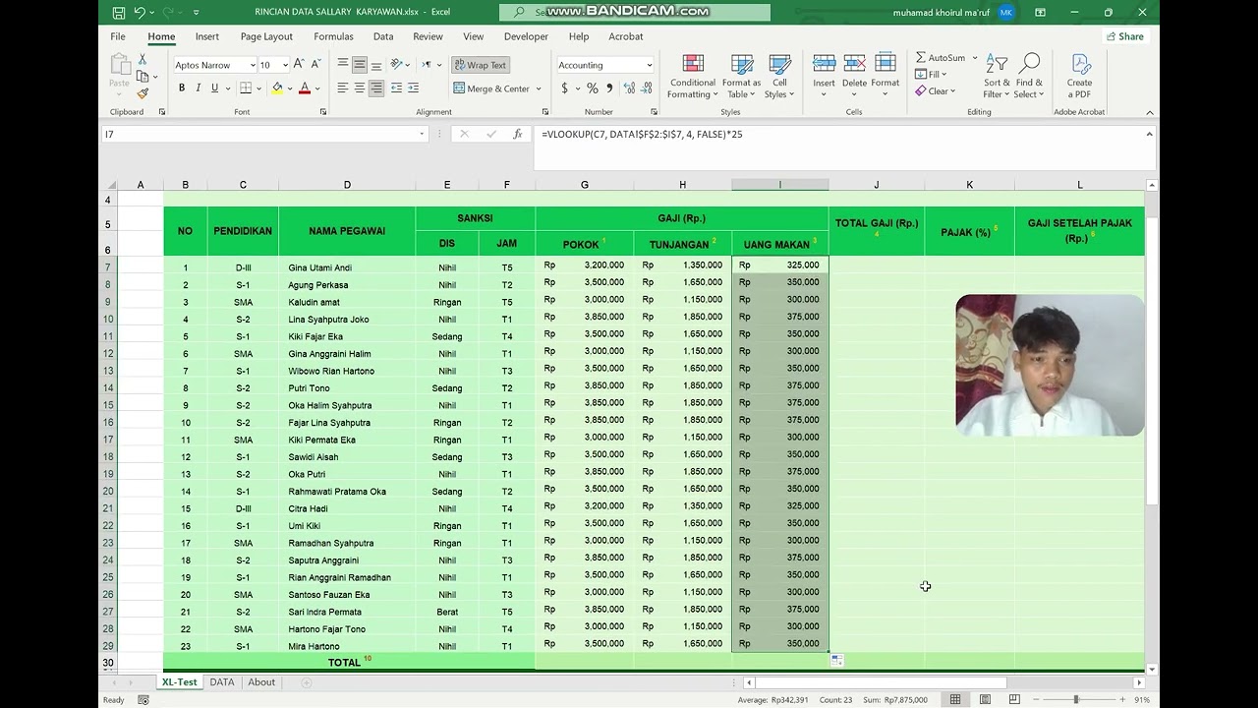Expand the Merge & Center dropdown arrow
1258x708 pixels.
pos(538,88)
